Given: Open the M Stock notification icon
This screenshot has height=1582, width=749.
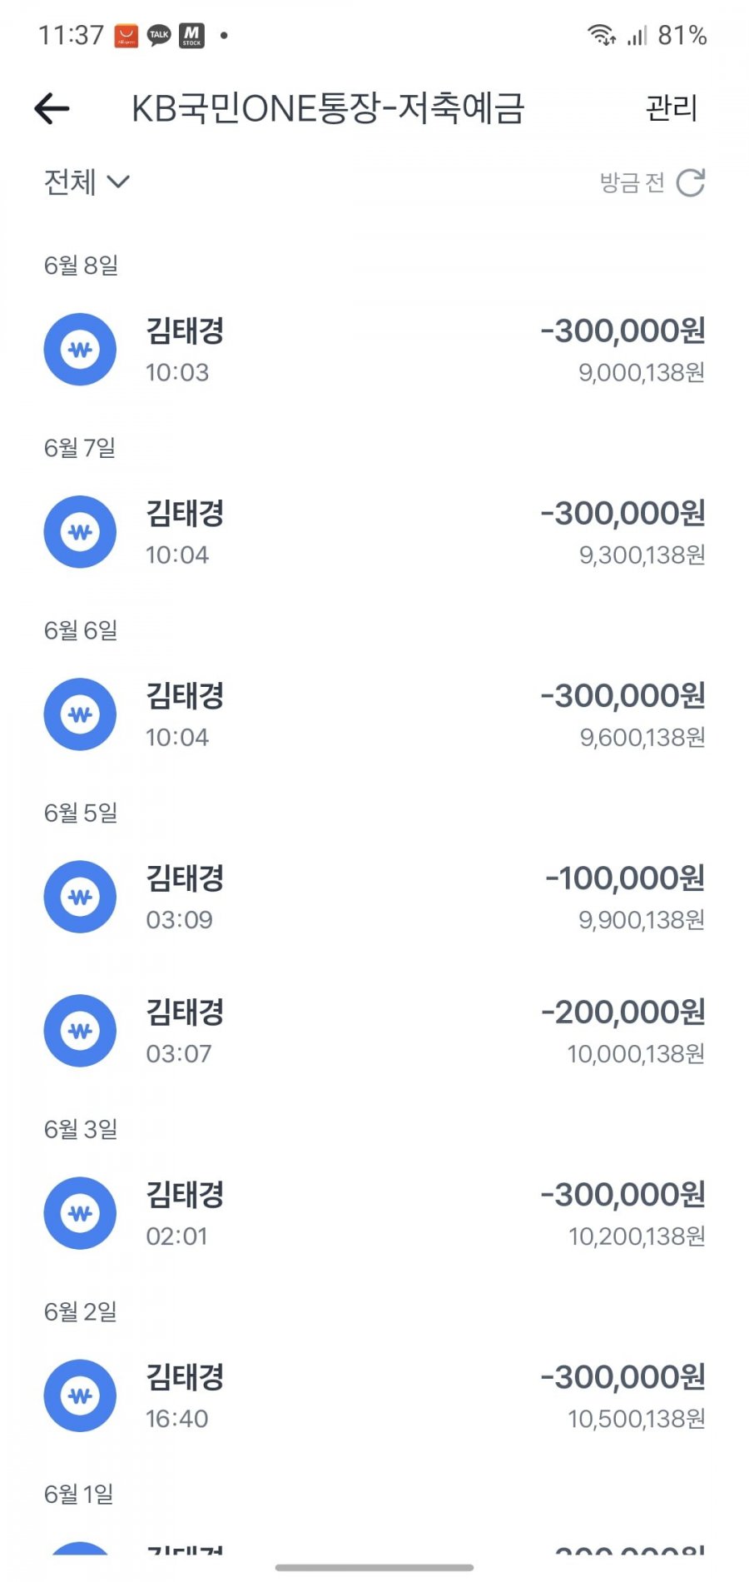Looking at the screenshot, I should click(x=192, y=35).
